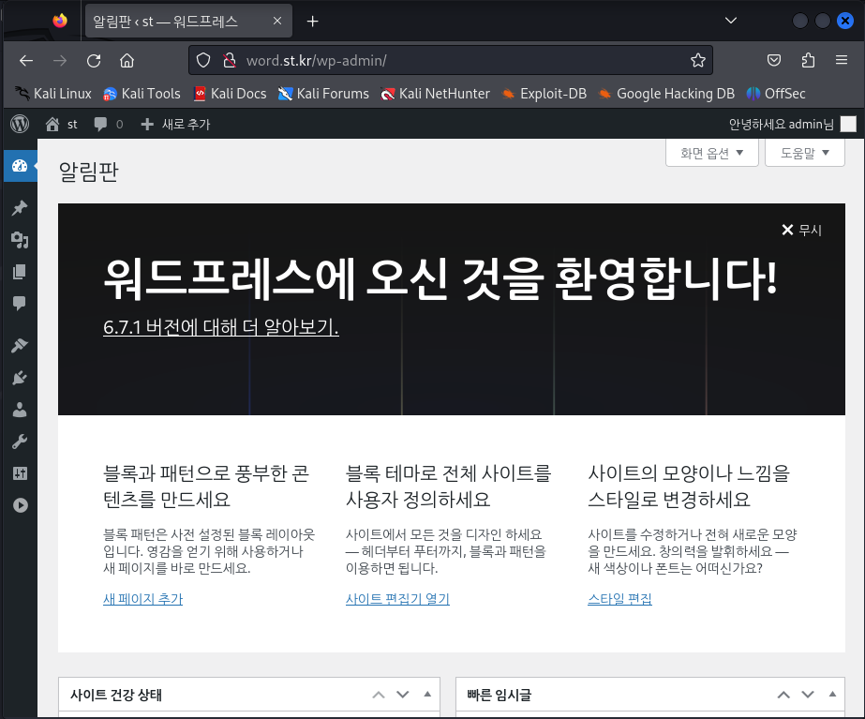Click 사이트 편집기 열기 link
Screen dimensions: 865x719
[397, 599]
